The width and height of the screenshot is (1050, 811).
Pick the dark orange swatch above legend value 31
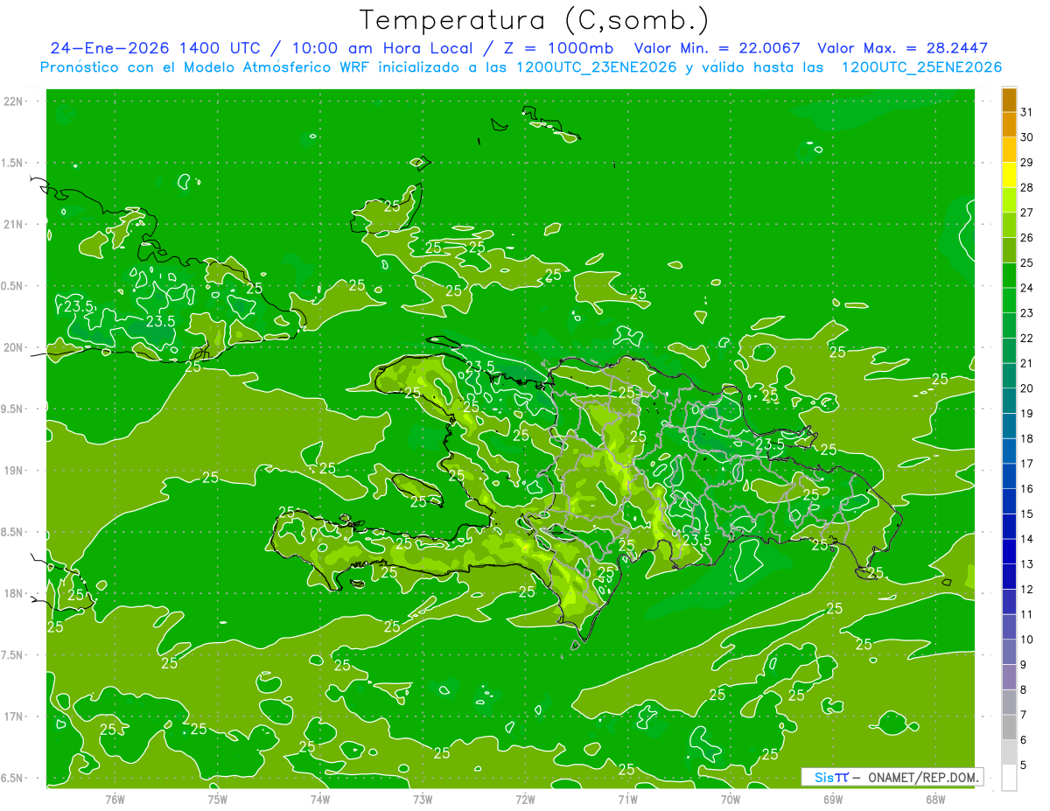pyautogui.click(x=1009, y=100)
